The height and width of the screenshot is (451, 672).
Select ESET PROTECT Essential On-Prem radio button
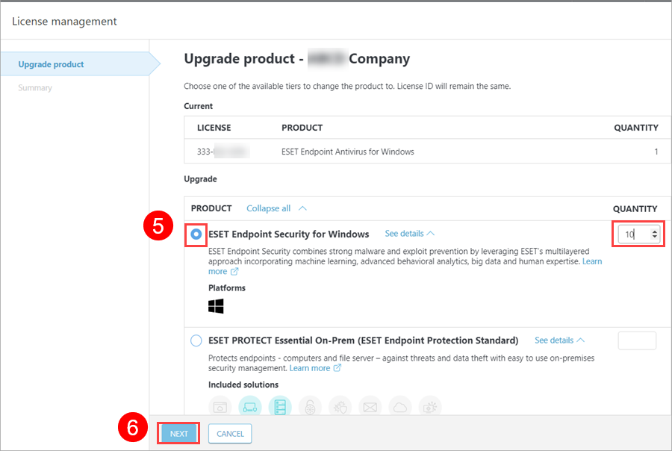point(196,340)
